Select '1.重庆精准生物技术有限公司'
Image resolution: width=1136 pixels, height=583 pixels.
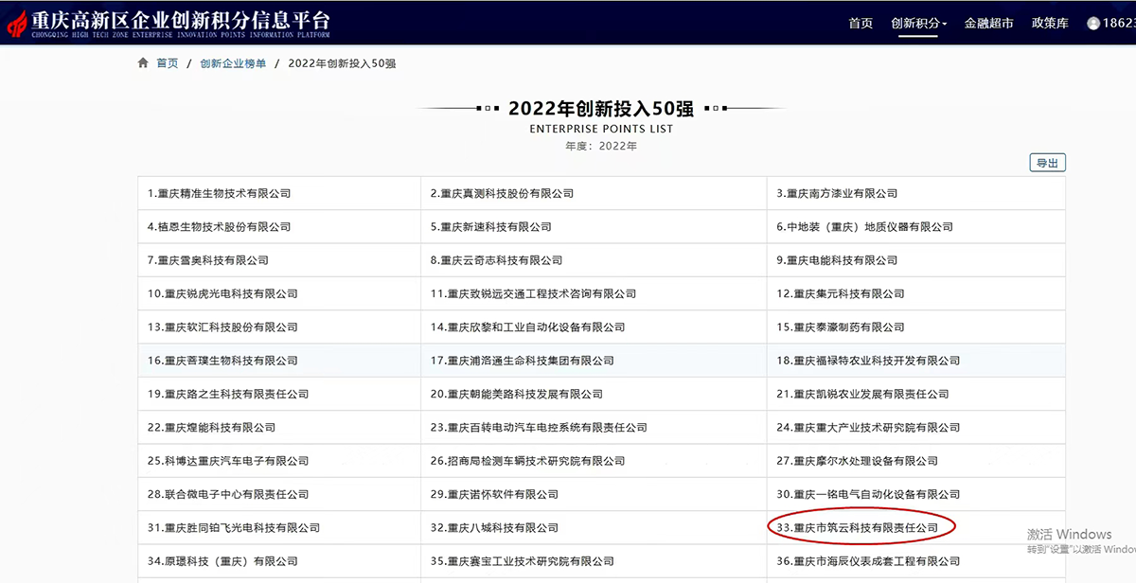pos(219,193)
